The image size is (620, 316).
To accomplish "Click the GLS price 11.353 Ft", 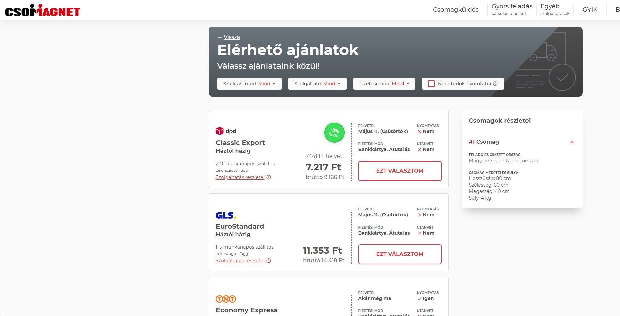I will [x=322, y=250].
